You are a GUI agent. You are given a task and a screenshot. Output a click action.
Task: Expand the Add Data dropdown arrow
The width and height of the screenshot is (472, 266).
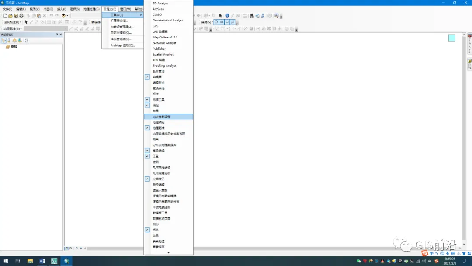[x=67, y=15]
